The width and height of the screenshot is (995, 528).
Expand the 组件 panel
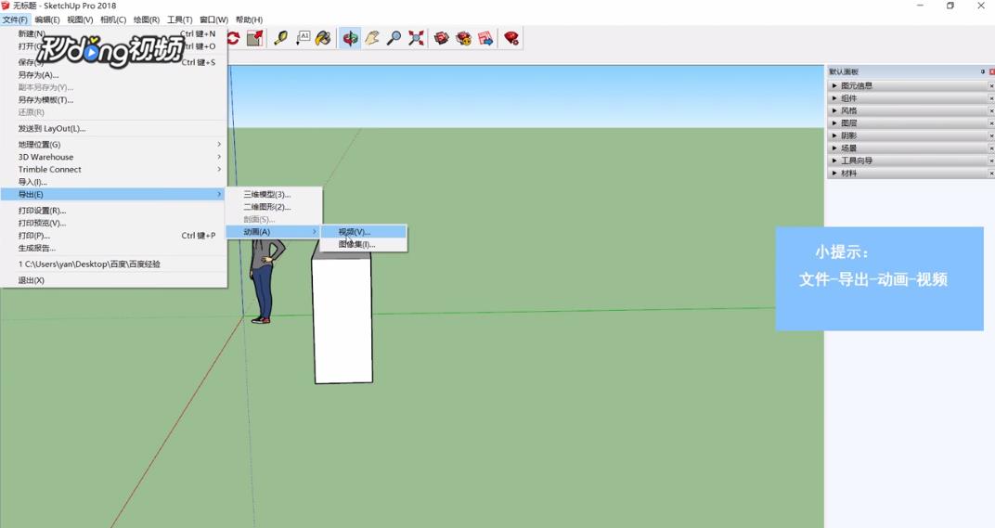click(834, 98)
